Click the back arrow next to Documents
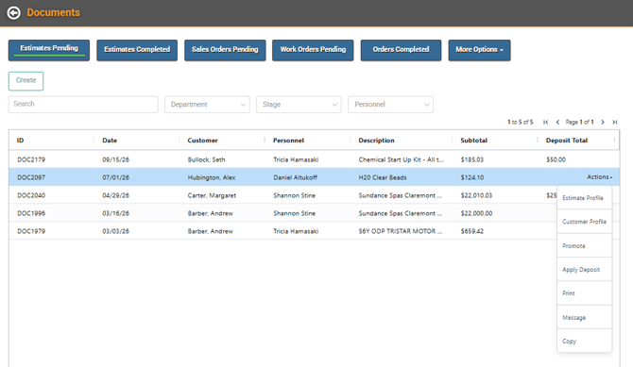Screen dimensions: 633x367 pyautogui.click(x=14, y=13)
